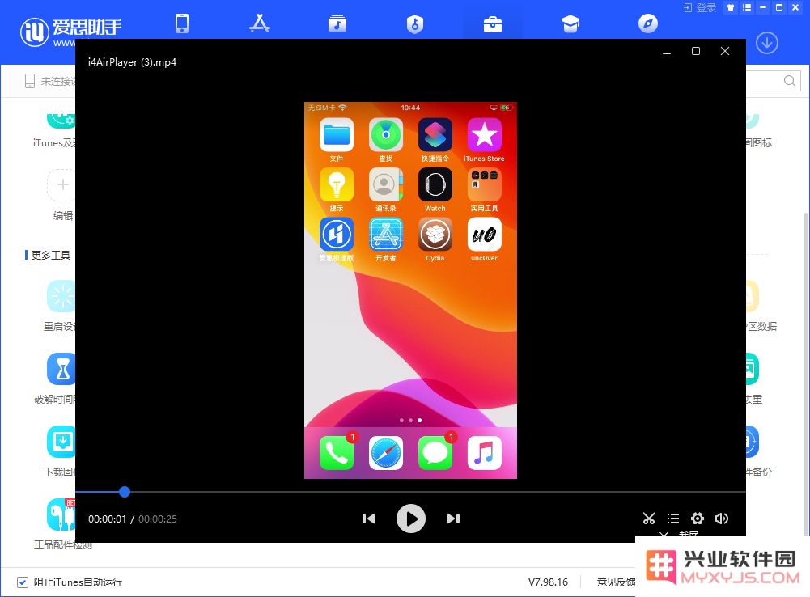Open the device tab with phone icon
The width and height of the screenshot is (810, 597).
click(x=182, y=23)
